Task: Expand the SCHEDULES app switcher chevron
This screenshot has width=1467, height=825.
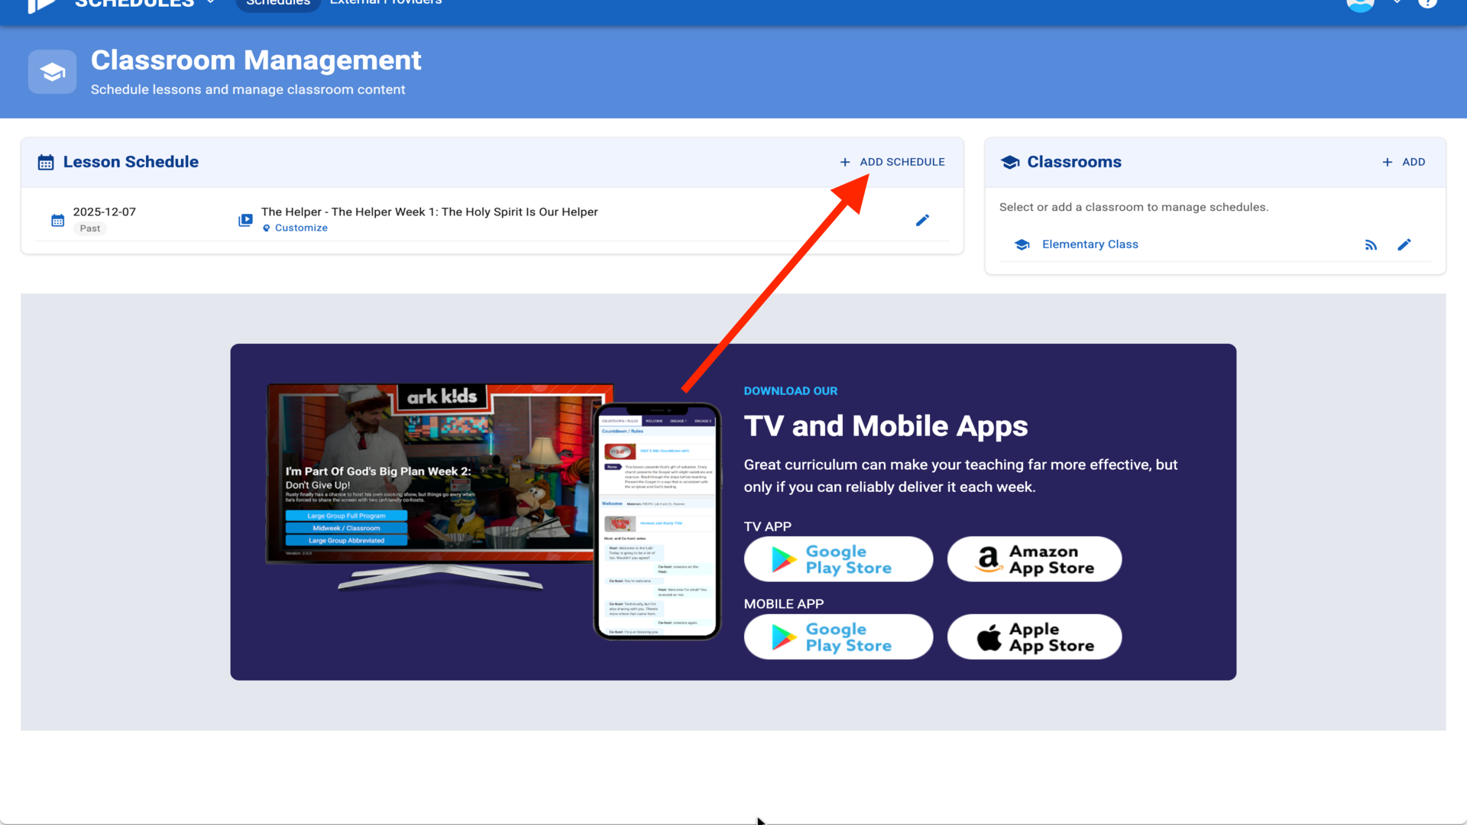Action: click(211, 3)
